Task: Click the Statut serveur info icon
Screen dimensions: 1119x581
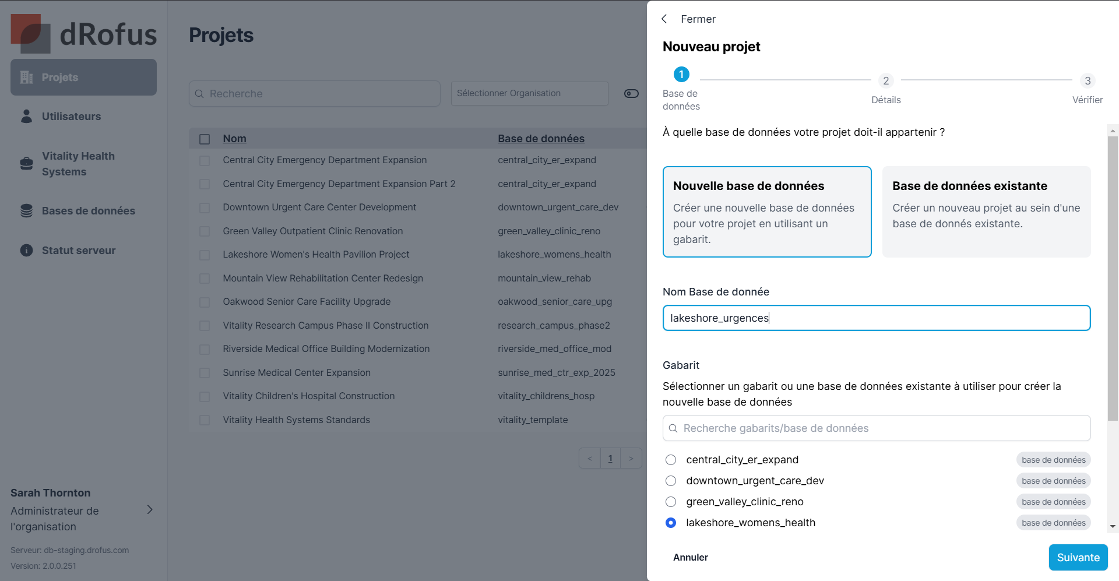Action: 27,251
